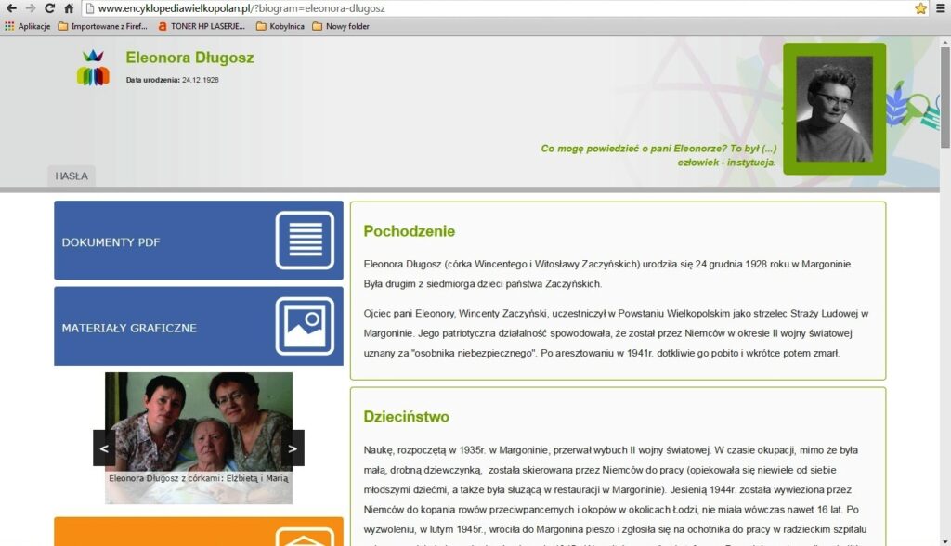Click the quote 'Co mogę powiedzieć o pani Eleonorze?'

click(x=633, y=149)
